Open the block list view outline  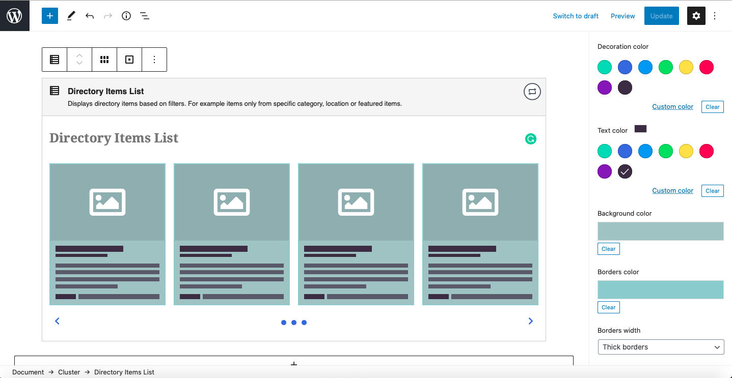(x=145, y=16)
